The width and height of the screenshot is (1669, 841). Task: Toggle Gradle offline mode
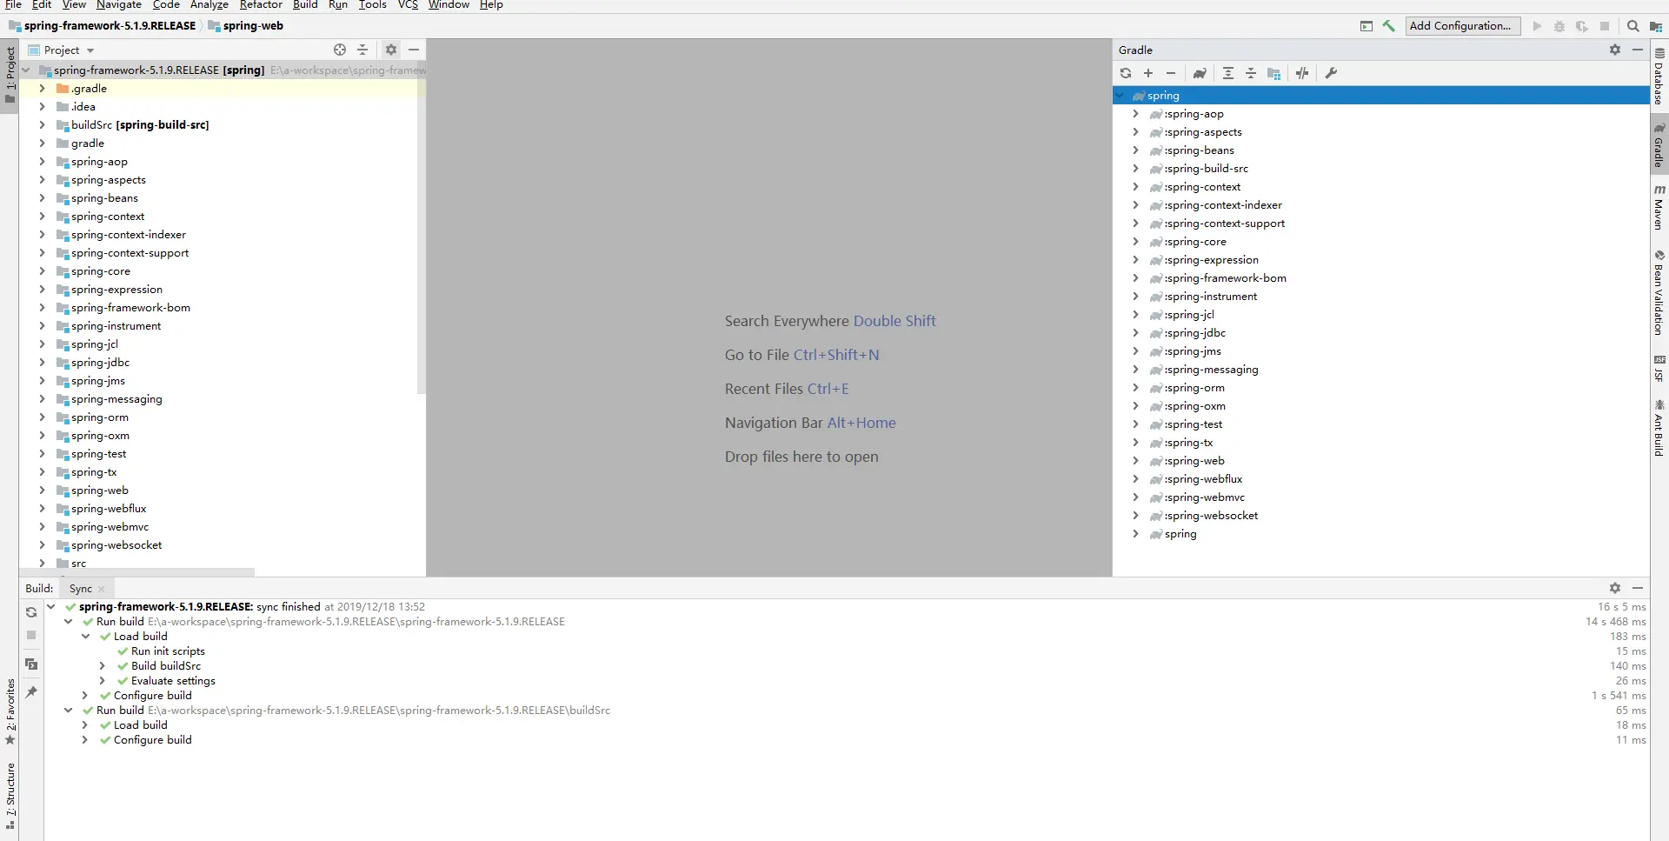1302,73
